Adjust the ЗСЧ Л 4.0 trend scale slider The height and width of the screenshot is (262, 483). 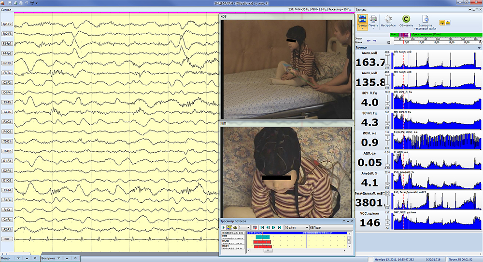[x=387, y=100]
